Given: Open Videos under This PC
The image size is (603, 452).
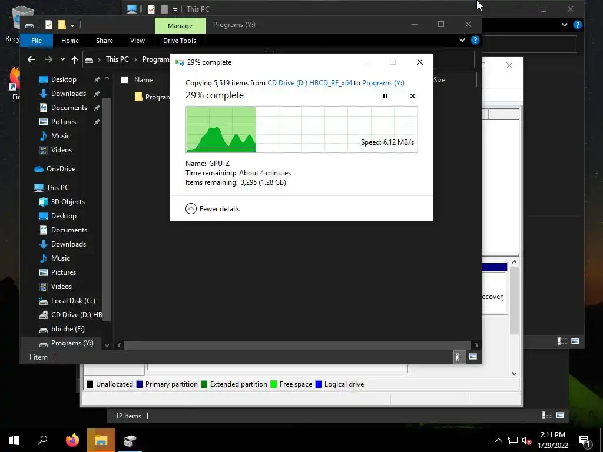Looking at the screenshot, I should click(x=61, y=287).
